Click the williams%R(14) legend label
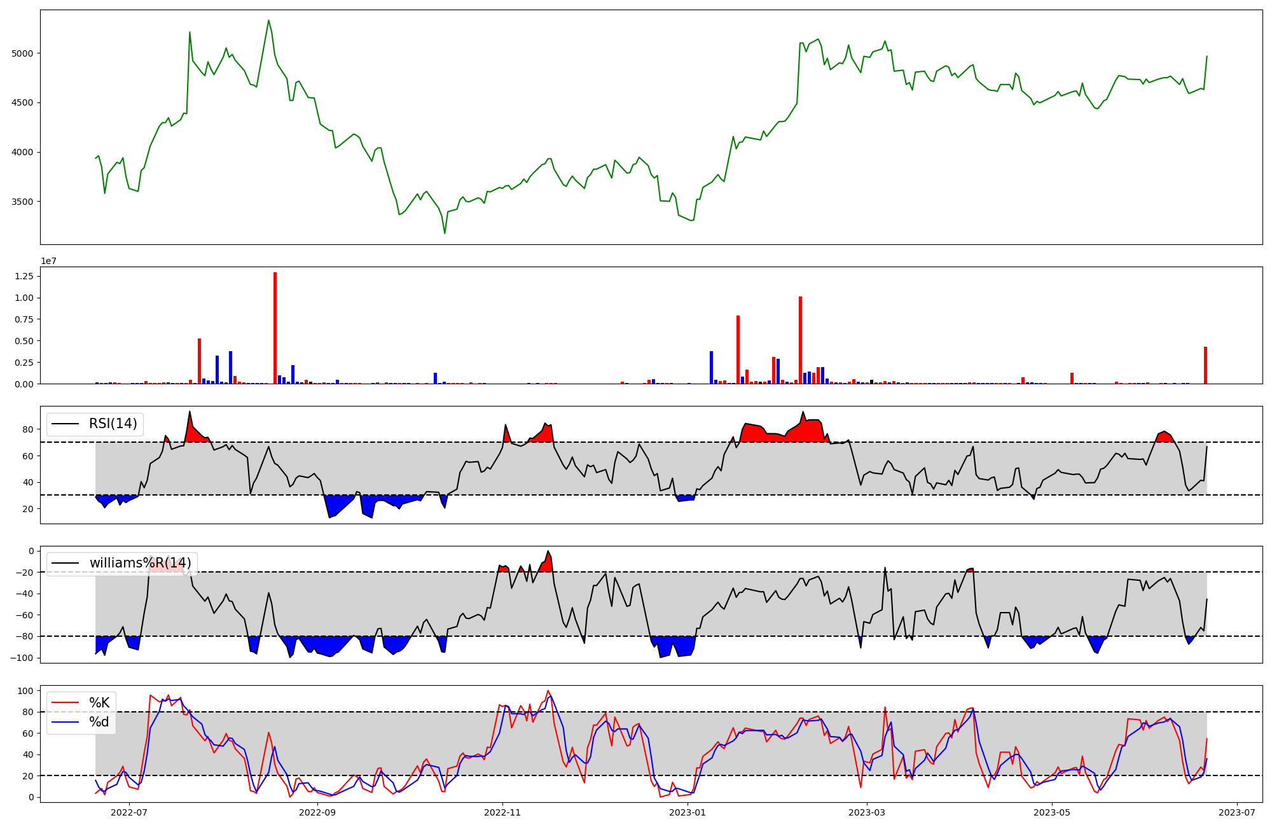The height and width of the screenshot is (827, 1272). (140, 563)
